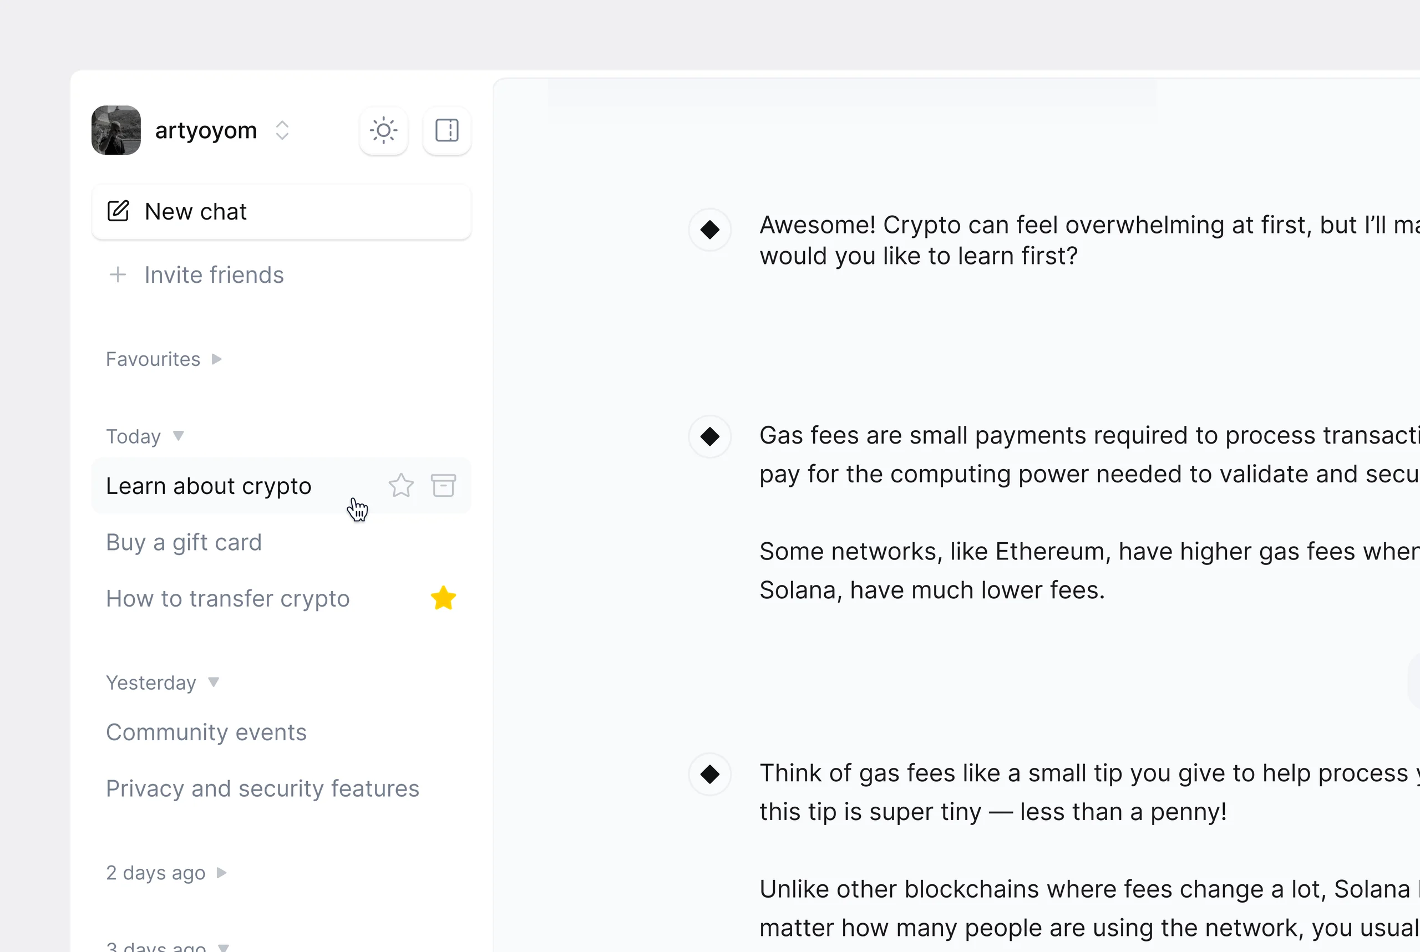Click the diamond icon beside Gas fees message
This screenshot has width=1420, height=952.
(x=709, y=436)
